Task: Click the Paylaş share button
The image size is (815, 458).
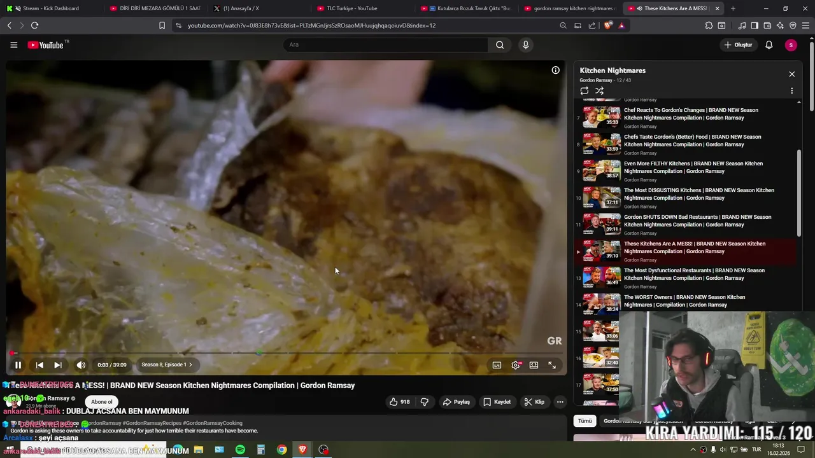Action: click(456, 402)
